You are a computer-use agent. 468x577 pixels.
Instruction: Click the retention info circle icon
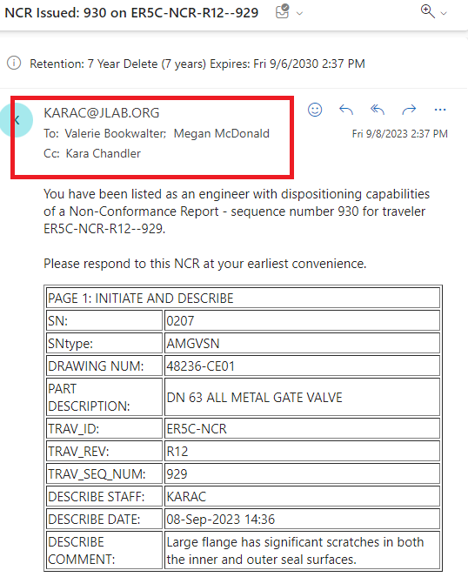(14, 63)
